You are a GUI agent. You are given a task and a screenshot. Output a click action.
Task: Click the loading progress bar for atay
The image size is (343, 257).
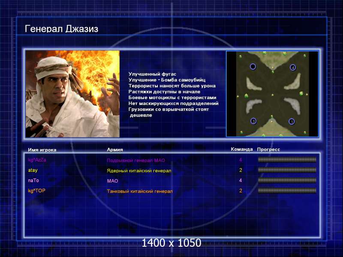tap(287, 170)
